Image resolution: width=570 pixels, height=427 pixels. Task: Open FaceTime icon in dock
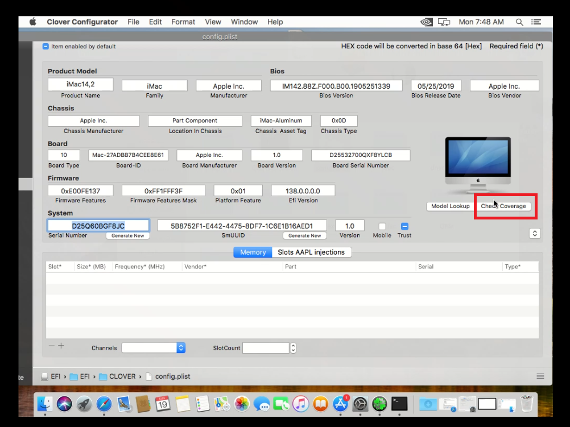point(281,404)
